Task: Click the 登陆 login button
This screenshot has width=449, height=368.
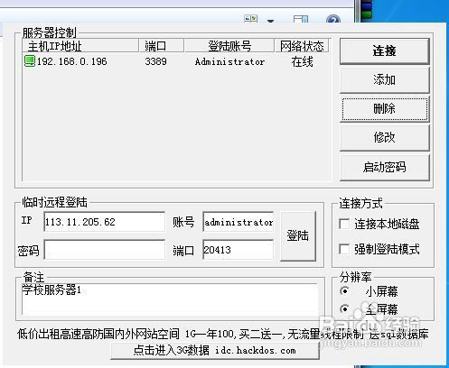Action: tap(298, 235)
